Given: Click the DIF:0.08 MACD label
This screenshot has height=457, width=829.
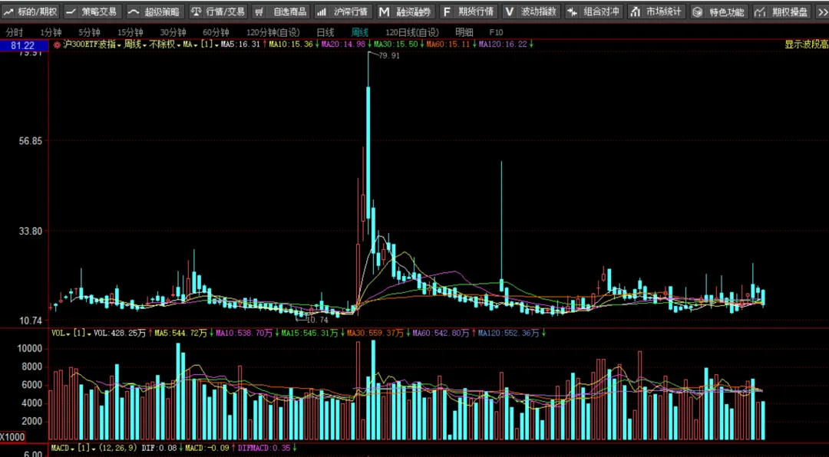Looking at the screenshot, I should tap(159, 448).
